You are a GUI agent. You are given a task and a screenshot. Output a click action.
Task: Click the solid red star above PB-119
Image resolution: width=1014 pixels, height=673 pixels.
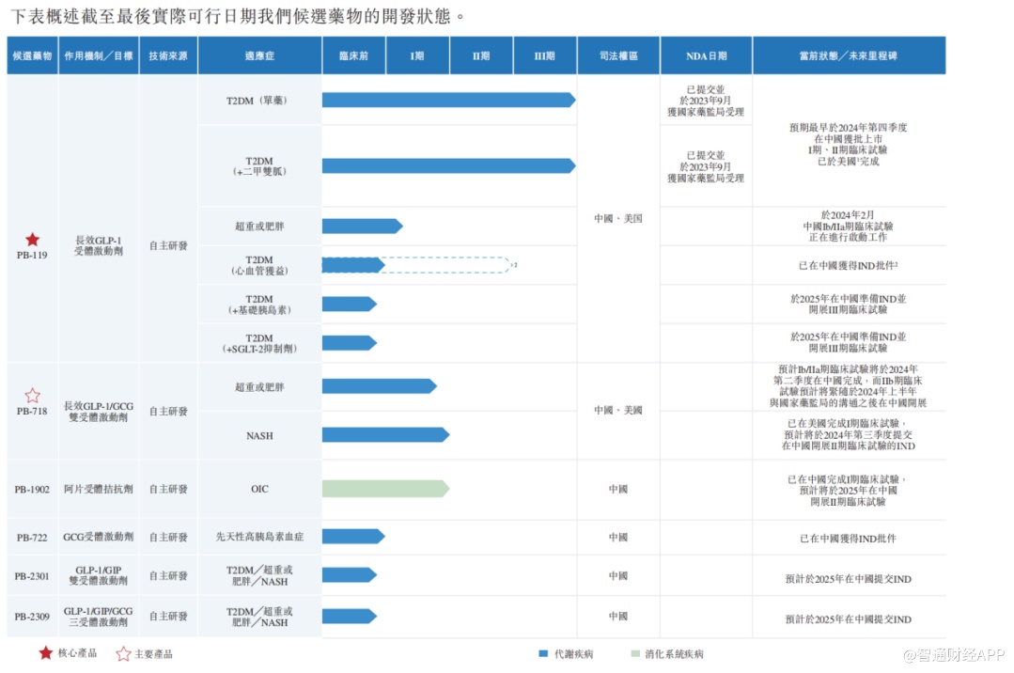(x=32, y=240)
